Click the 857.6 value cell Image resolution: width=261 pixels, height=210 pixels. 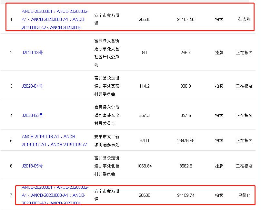pos(186,115)
